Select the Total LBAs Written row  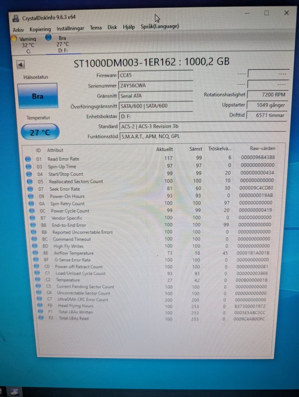[153, 312]
